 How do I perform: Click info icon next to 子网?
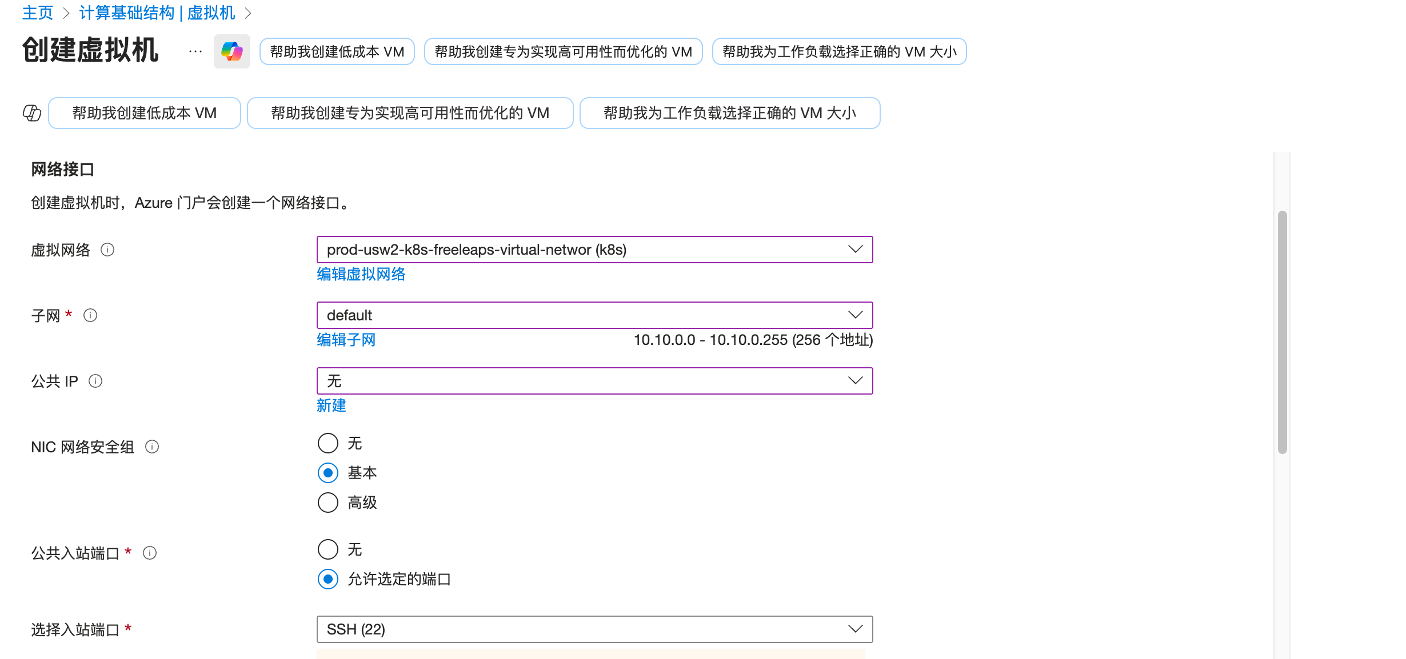pos(90,316)
